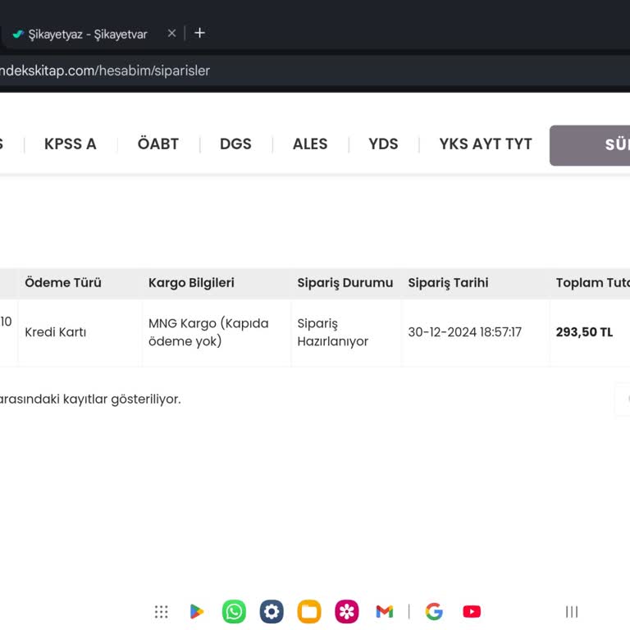Open Gmail from the taskbar
Viewport: 630px width, 630px height.
point(384,611)
